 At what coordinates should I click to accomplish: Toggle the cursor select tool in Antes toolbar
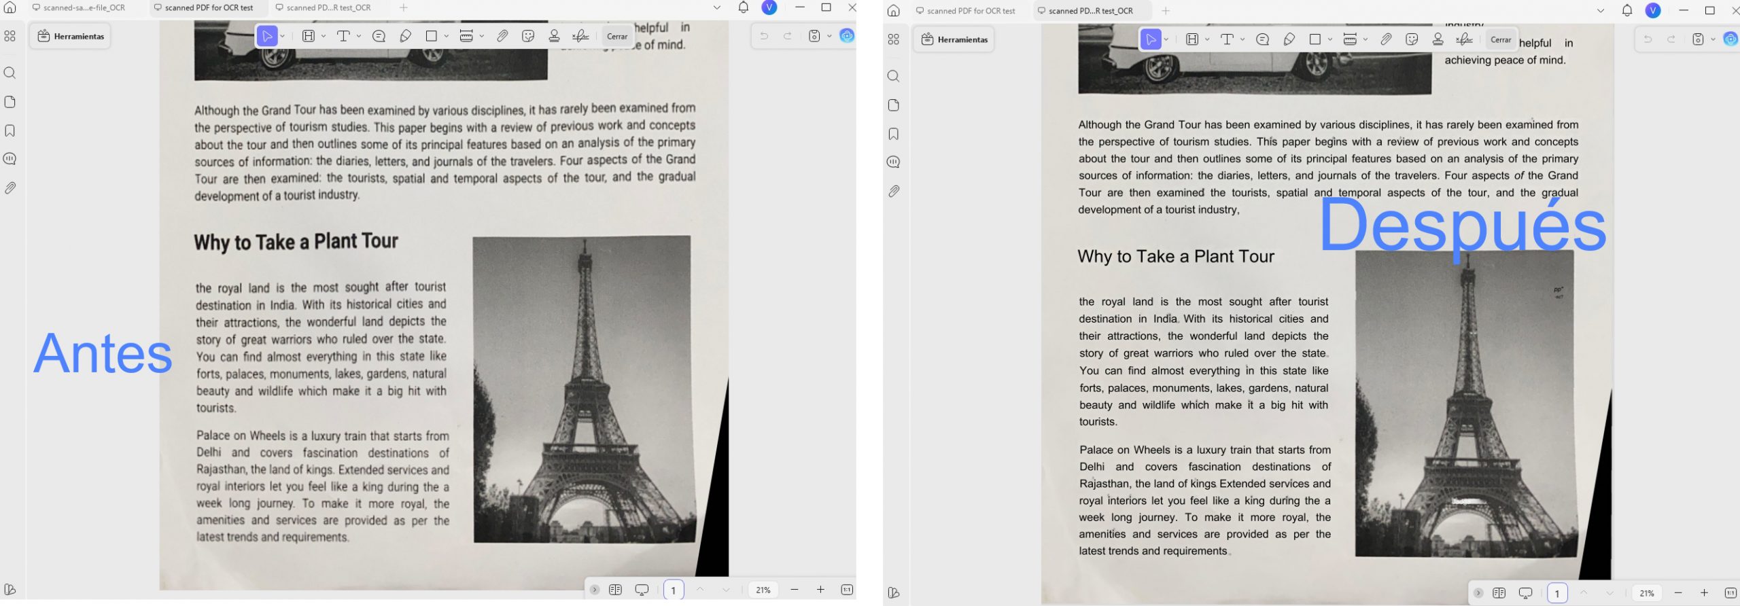[x=268, y=36]
